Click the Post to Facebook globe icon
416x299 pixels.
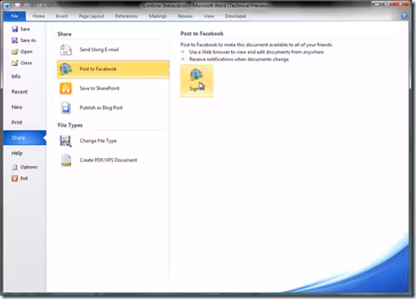(66, 69)
